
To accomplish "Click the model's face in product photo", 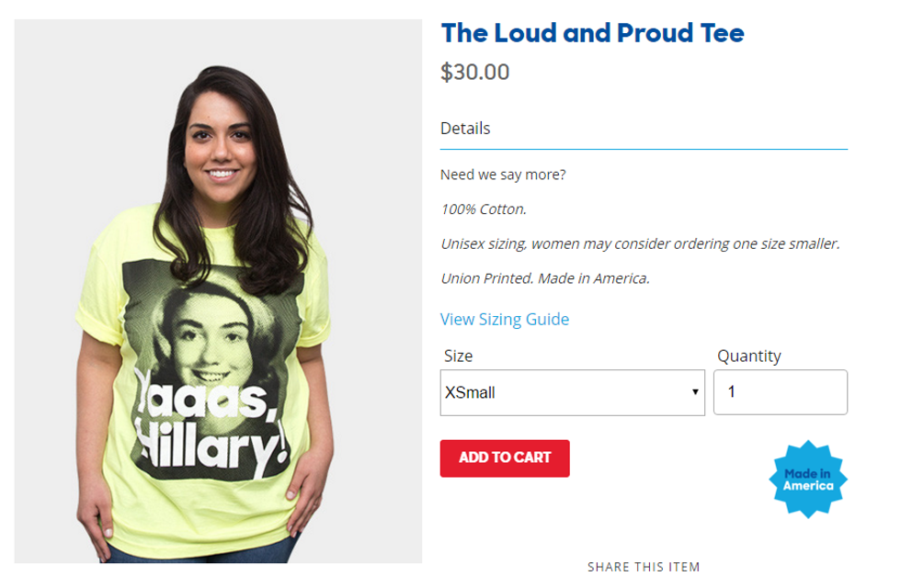I will pos(221,143).
